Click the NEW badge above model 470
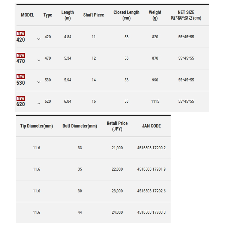The image size is (225, 225). pos(21,55)
